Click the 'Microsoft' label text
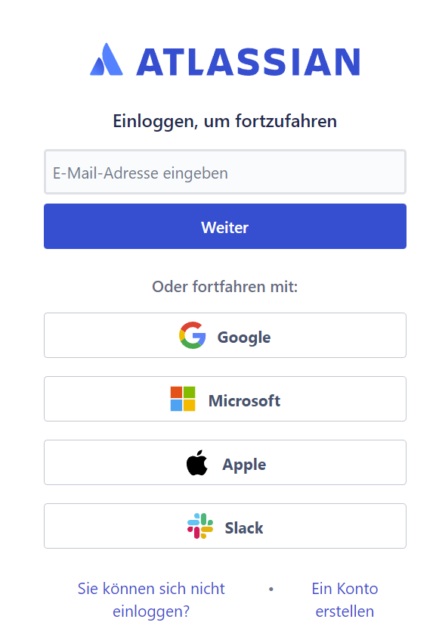 (245, 401)
